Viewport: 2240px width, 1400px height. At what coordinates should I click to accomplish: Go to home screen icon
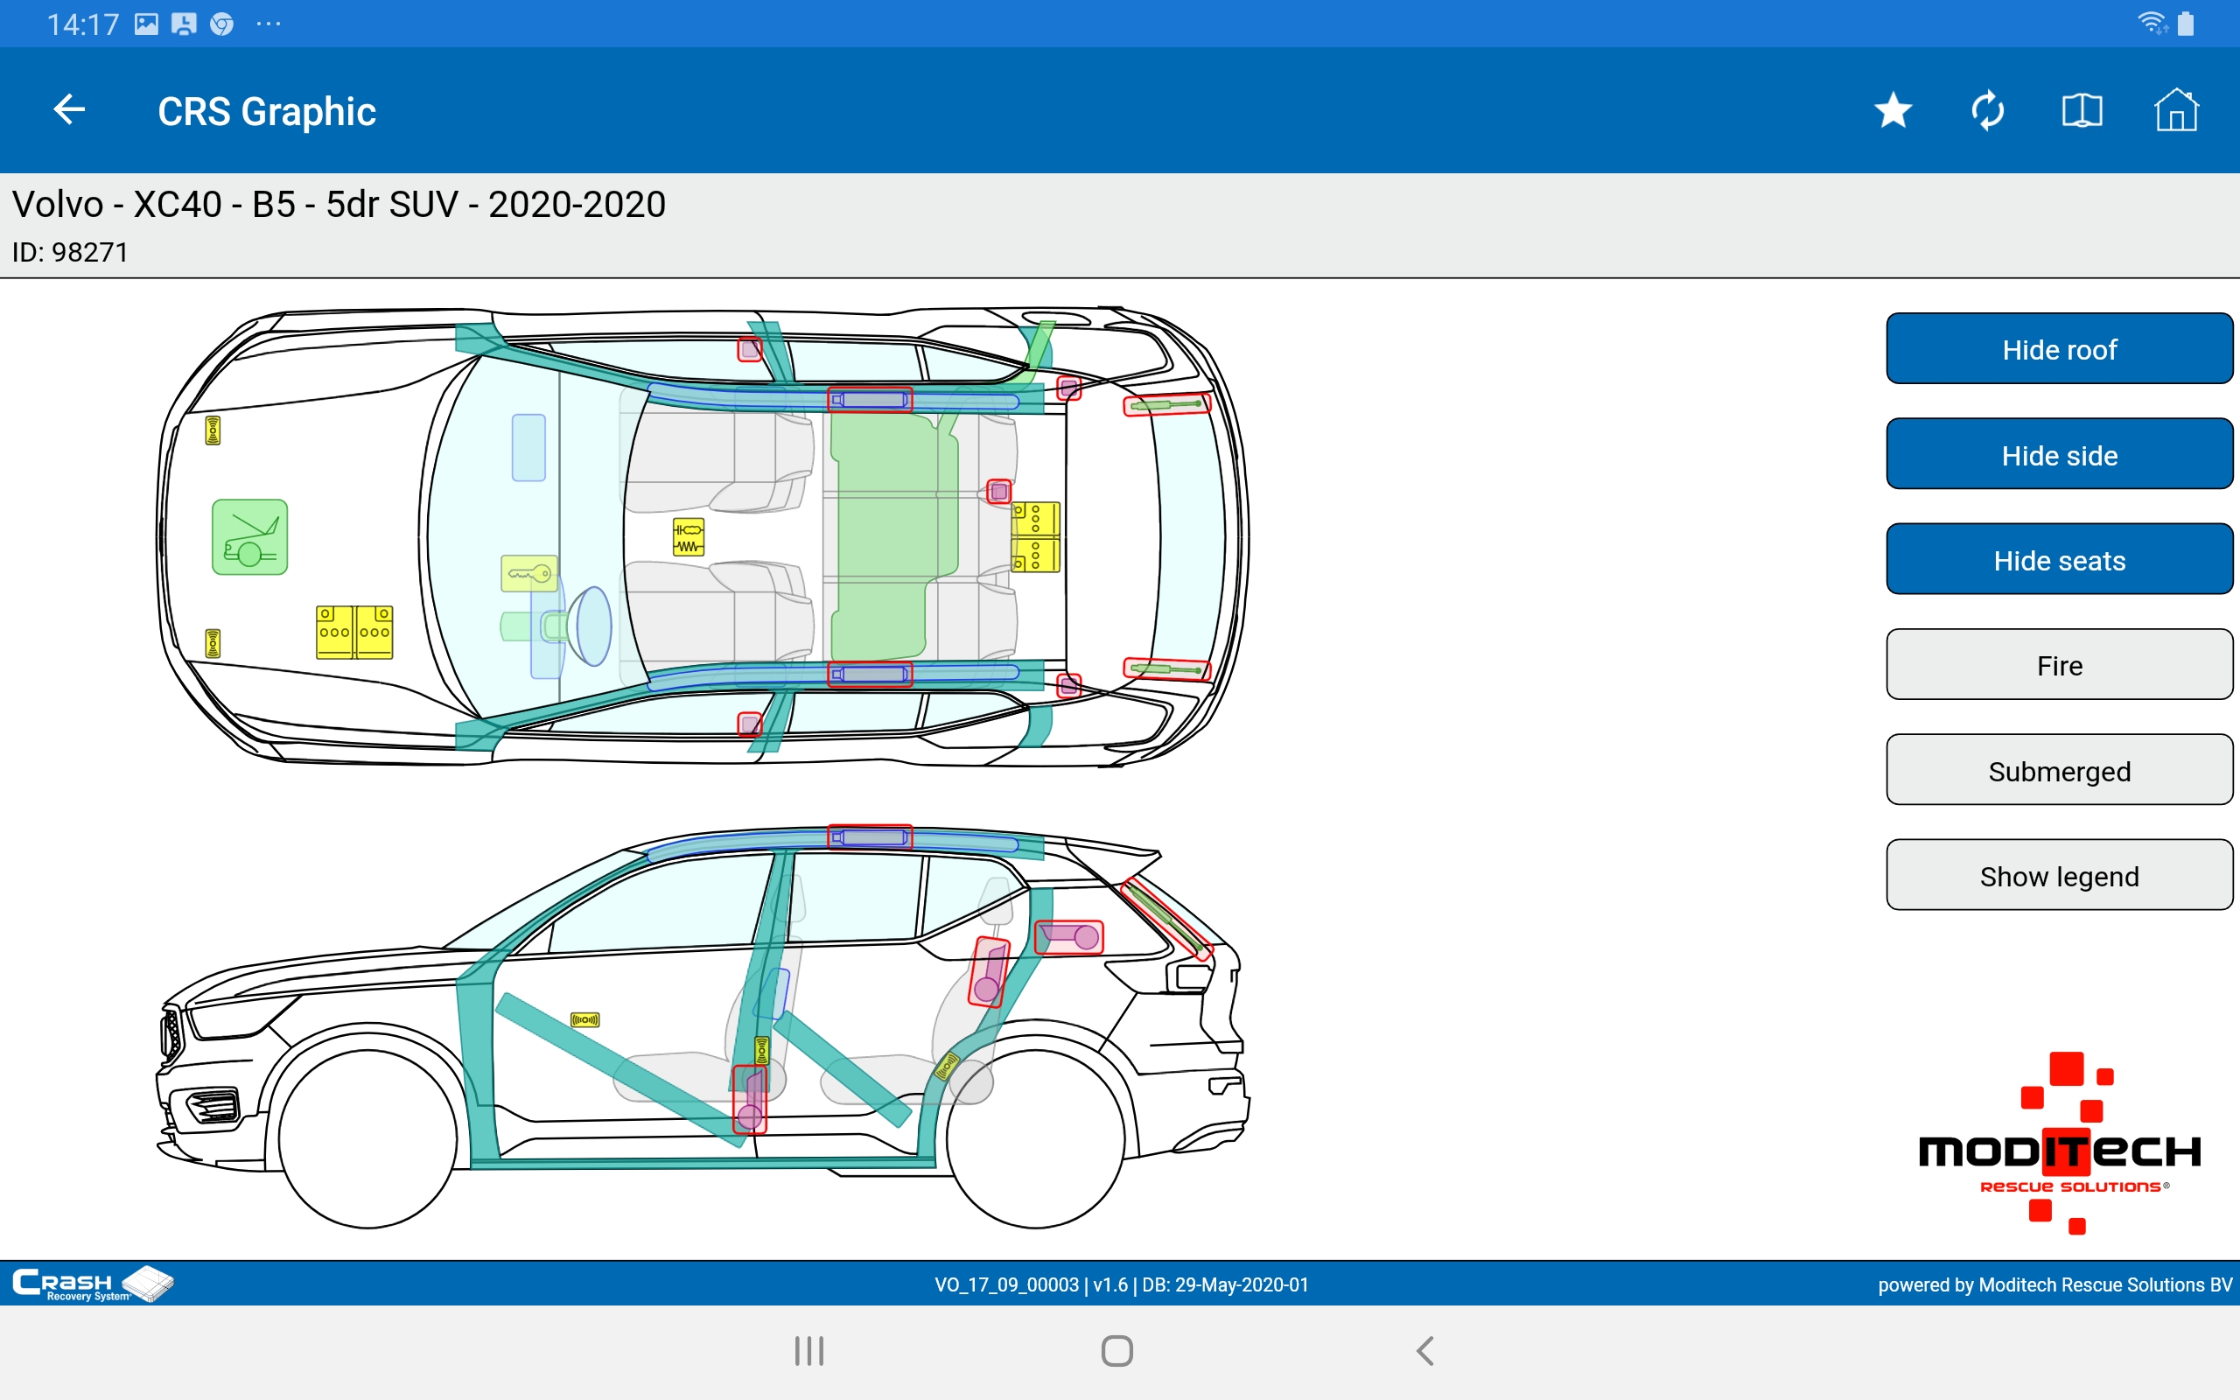tap(2176, 110)
